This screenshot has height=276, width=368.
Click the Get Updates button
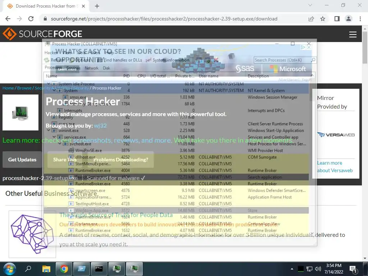pyautogui.click(x=22, y=160)
